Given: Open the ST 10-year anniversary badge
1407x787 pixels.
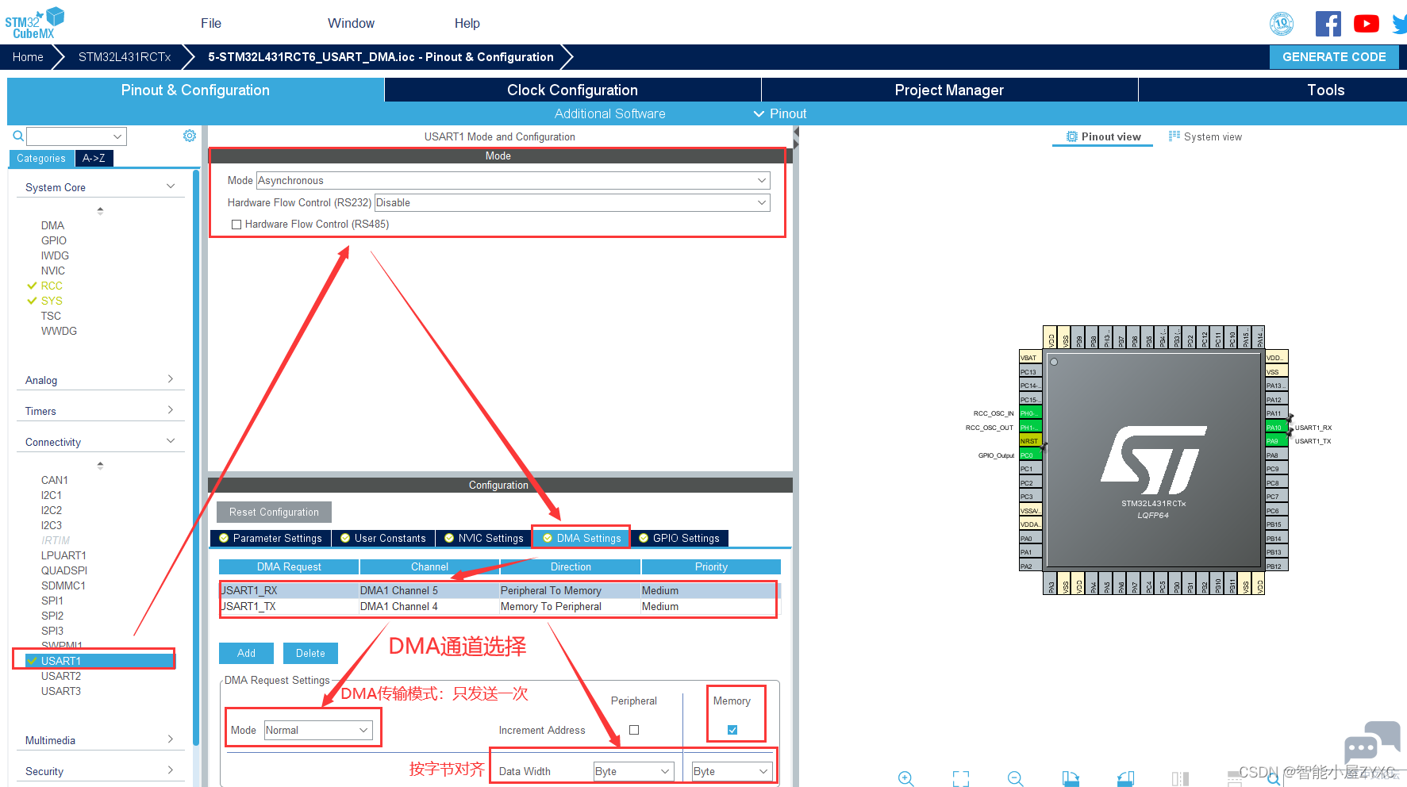Looking at the screenshot, I should pyautogui.click(x=1282, y=24).
